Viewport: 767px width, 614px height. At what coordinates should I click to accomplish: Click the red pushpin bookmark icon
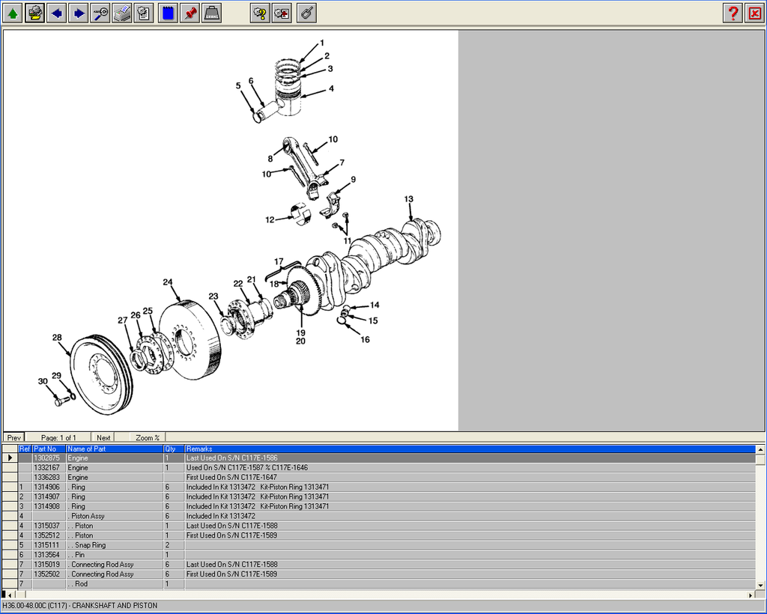[x=190, y=13]
